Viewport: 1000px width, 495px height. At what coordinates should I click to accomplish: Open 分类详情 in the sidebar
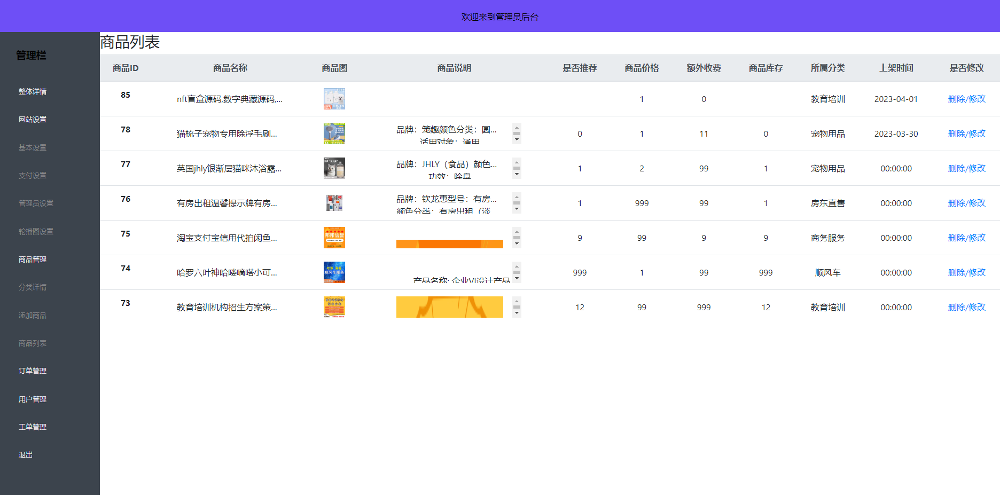coord(32,287)
